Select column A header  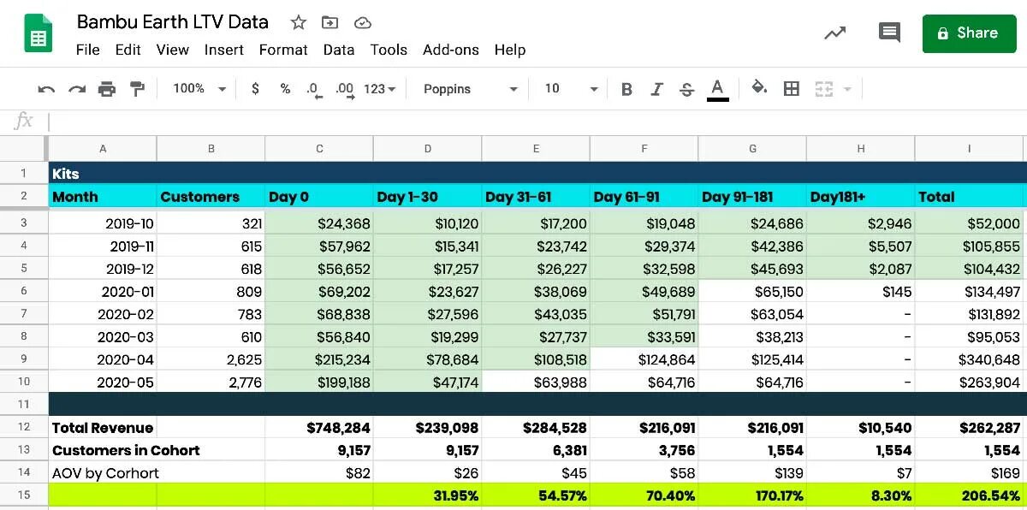pos(103,149)
